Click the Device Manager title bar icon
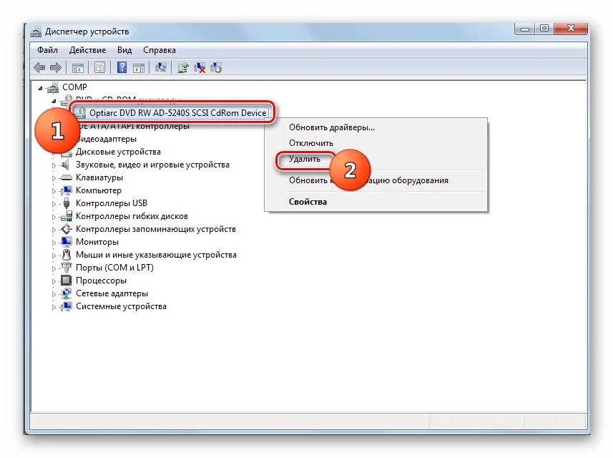Viewport: 613px width, 458px height. coord(36,31)
